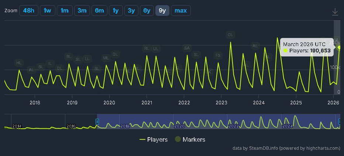Screen dimensions: 344x156
Task: Set zoom range to 48h
Action: pos(29,11)
